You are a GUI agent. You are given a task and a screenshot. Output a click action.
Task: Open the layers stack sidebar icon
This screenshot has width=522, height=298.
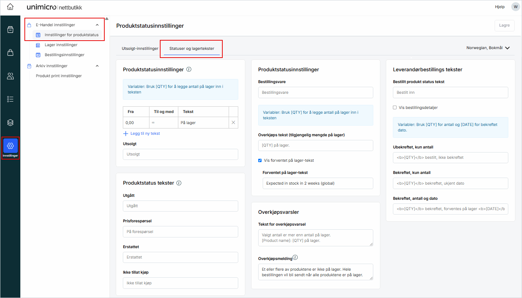pyautogui.click(x=10, y=122)
